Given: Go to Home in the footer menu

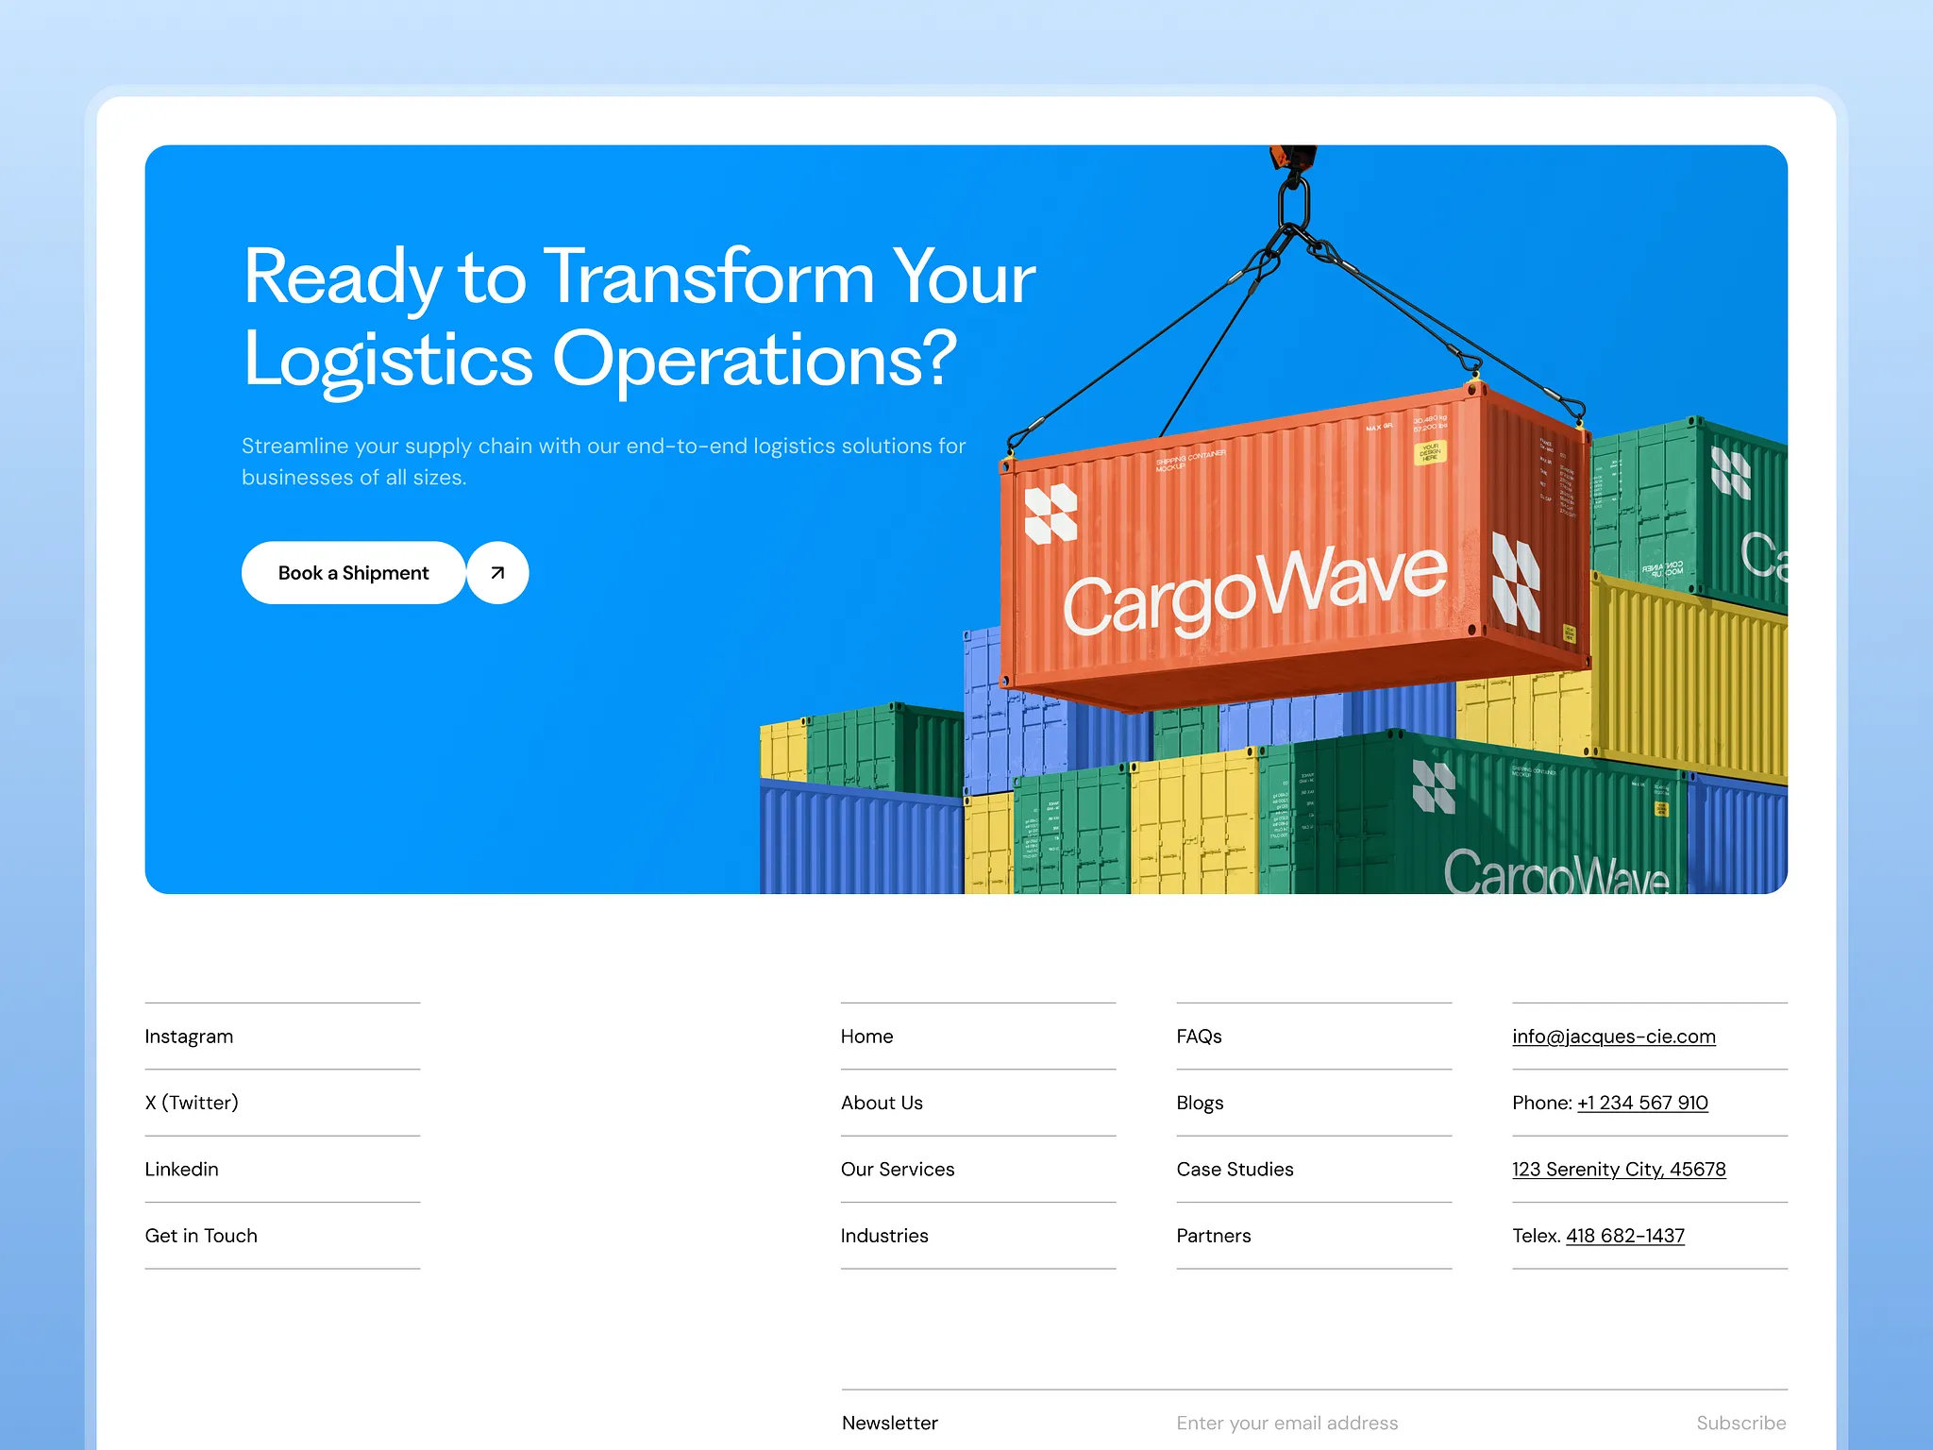Looking at the screenshot, I should point(866,1036).
